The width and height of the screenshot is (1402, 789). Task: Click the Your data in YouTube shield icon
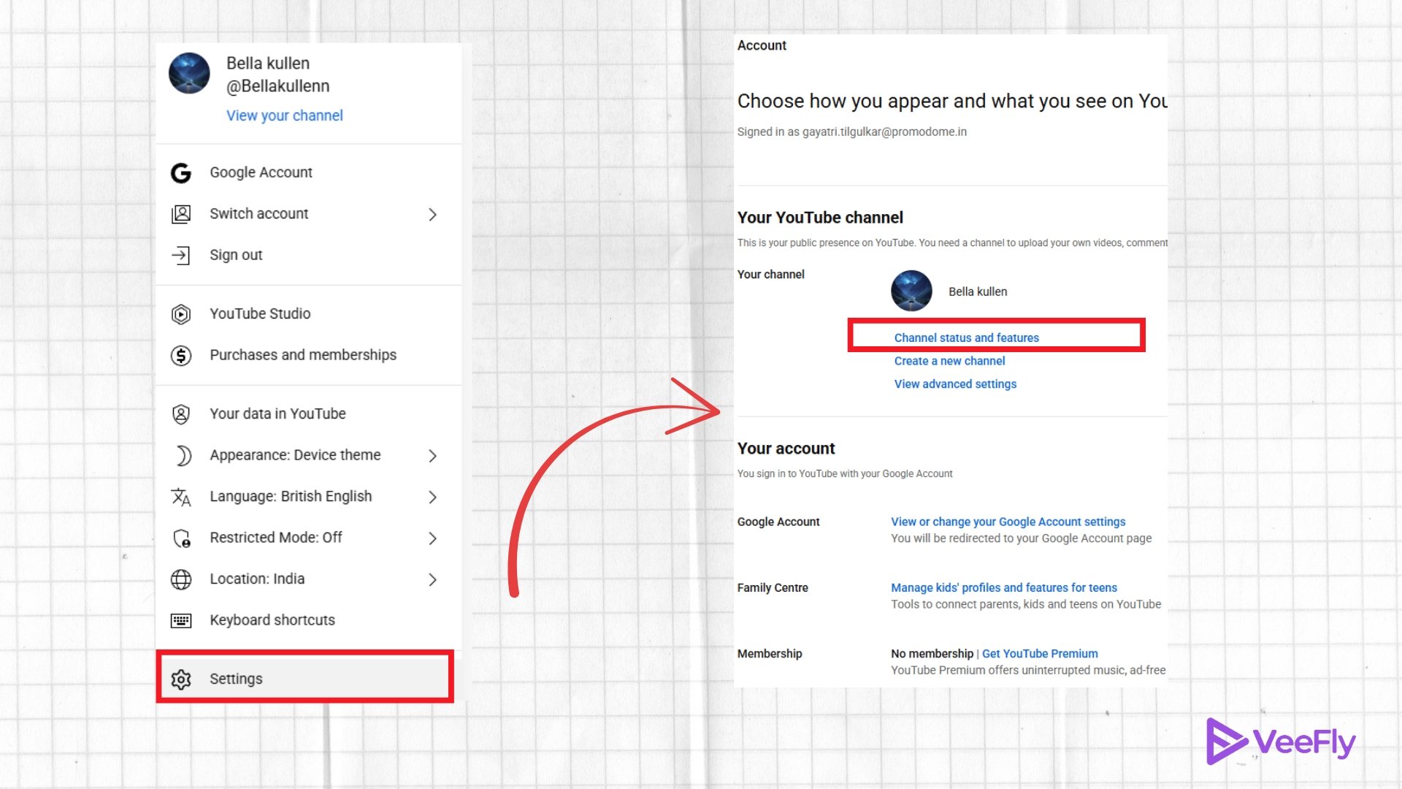181,414
